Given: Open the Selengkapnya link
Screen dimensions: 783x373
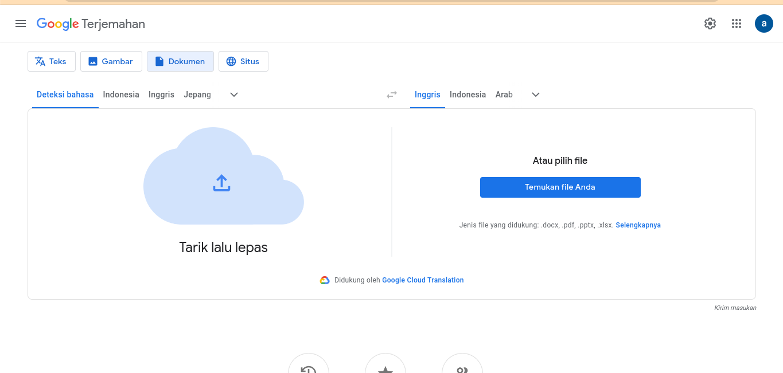Looking at the screenshot, I should [x=638, y=225].
